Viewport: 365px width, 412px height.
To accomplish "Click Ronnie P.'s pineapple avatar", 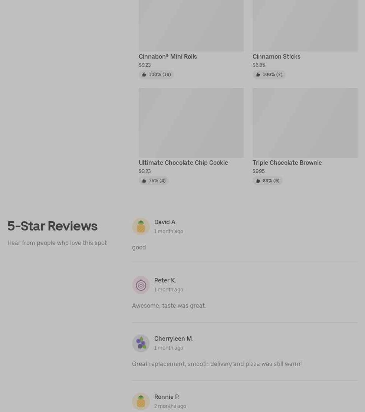I will (x=141, y=402).
